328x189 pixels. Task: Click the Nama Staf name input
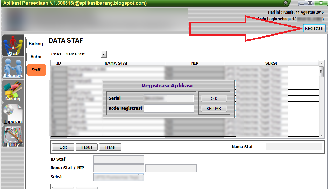pos(119,168)
